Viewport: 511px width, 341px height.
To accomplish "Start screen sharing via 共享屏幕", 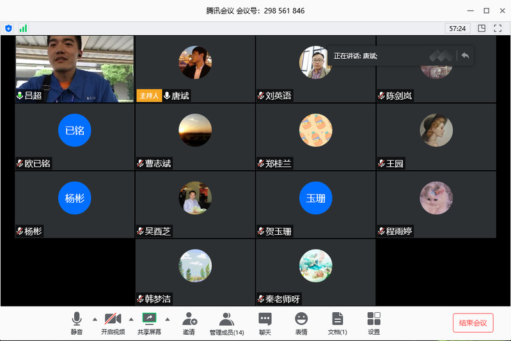I will click(x=149, y=319).
